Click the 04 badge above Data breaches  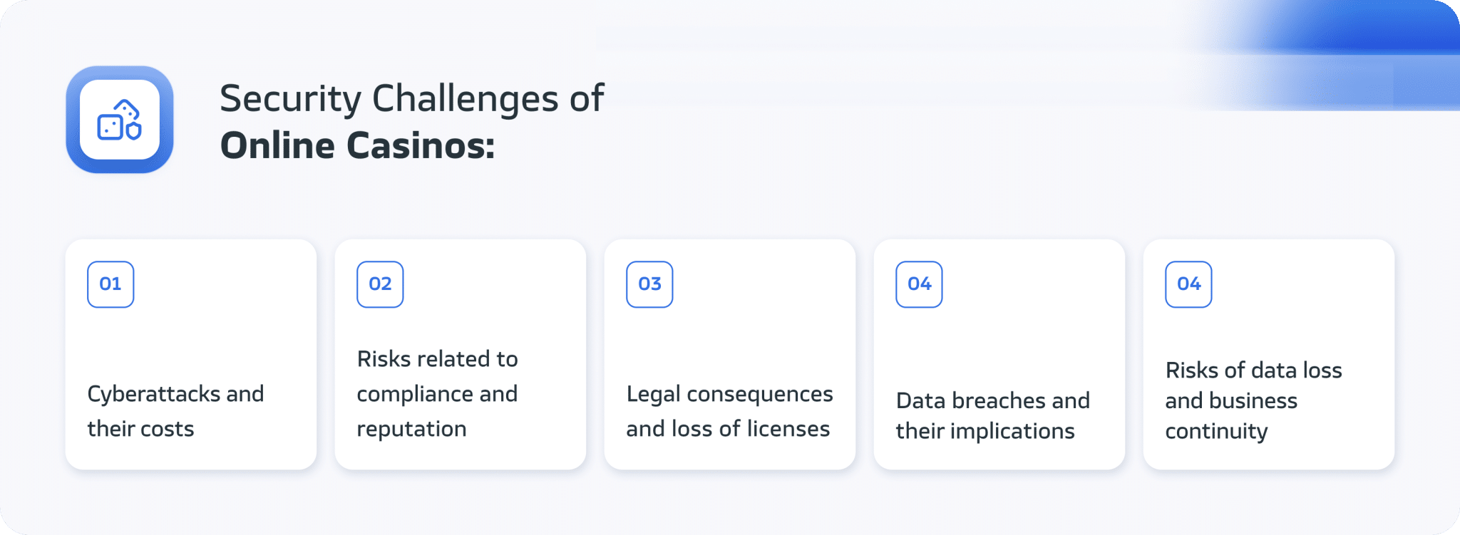(x=919, y=284)
